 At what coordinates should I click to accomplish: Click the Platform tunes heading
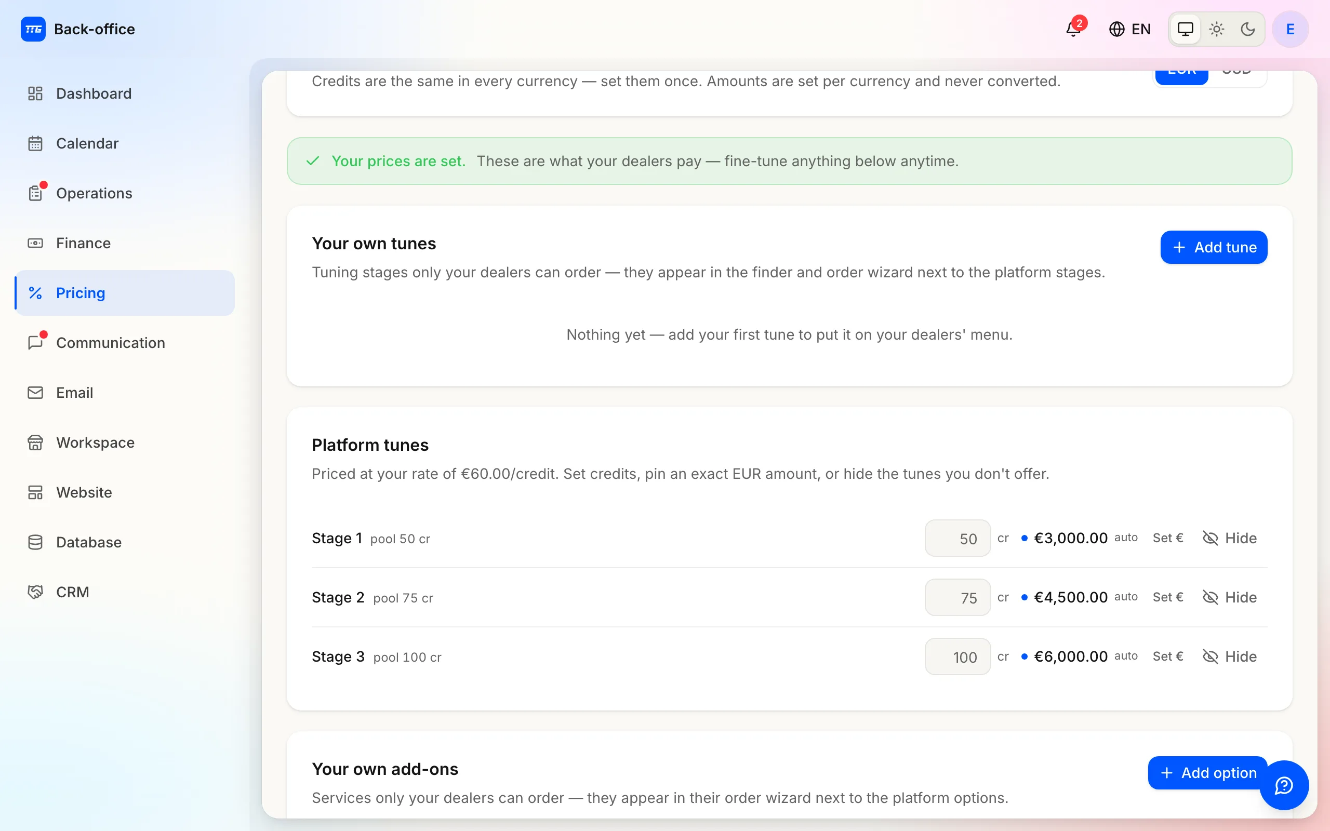pyautogui.click(x=370, y=445)
